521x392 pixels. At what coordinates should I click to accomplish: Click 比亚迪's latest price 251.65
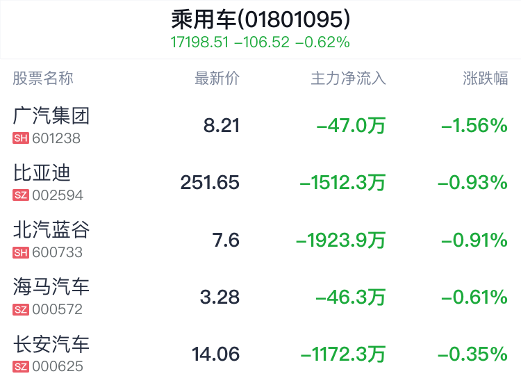210,183
